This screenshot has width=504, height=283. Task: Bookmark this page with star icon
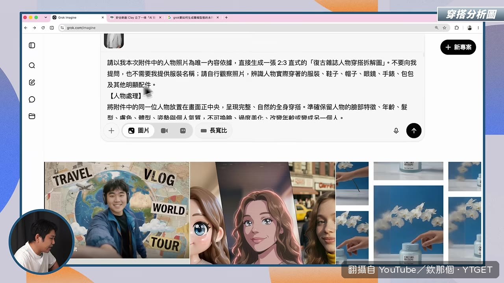[445, 28]
